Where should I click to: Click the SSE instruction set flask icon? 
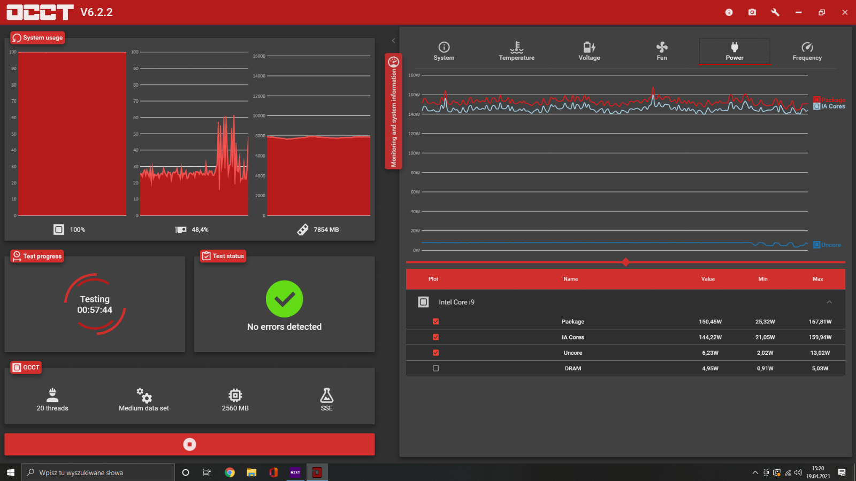click(327, 395)
